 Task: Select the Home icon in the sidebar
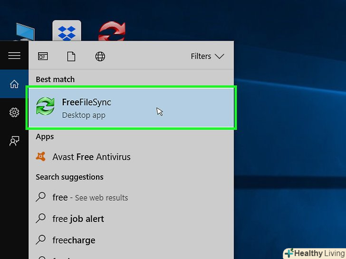point(14,84)
